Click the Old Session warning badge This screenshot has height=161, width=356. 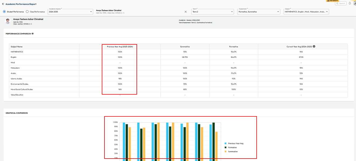click(332, 1)
